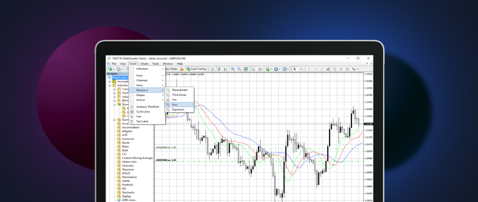Expand the Accounts tree node
This screenshot has height=202, width=478.
tap(110, 81)
